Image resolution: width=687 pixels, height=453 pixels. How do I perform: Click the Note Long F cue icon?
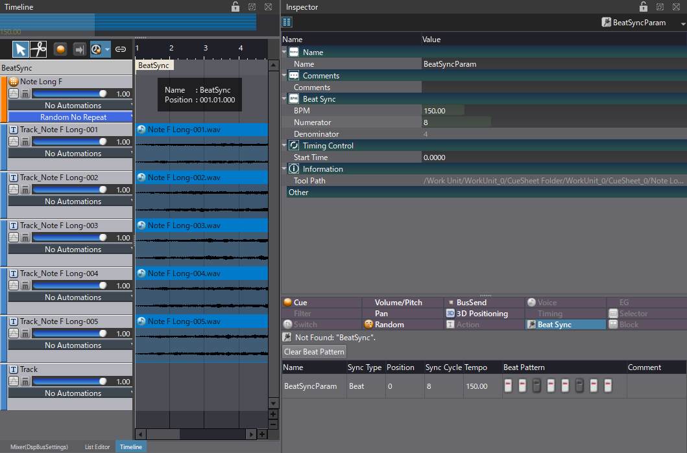pos(14,82)
